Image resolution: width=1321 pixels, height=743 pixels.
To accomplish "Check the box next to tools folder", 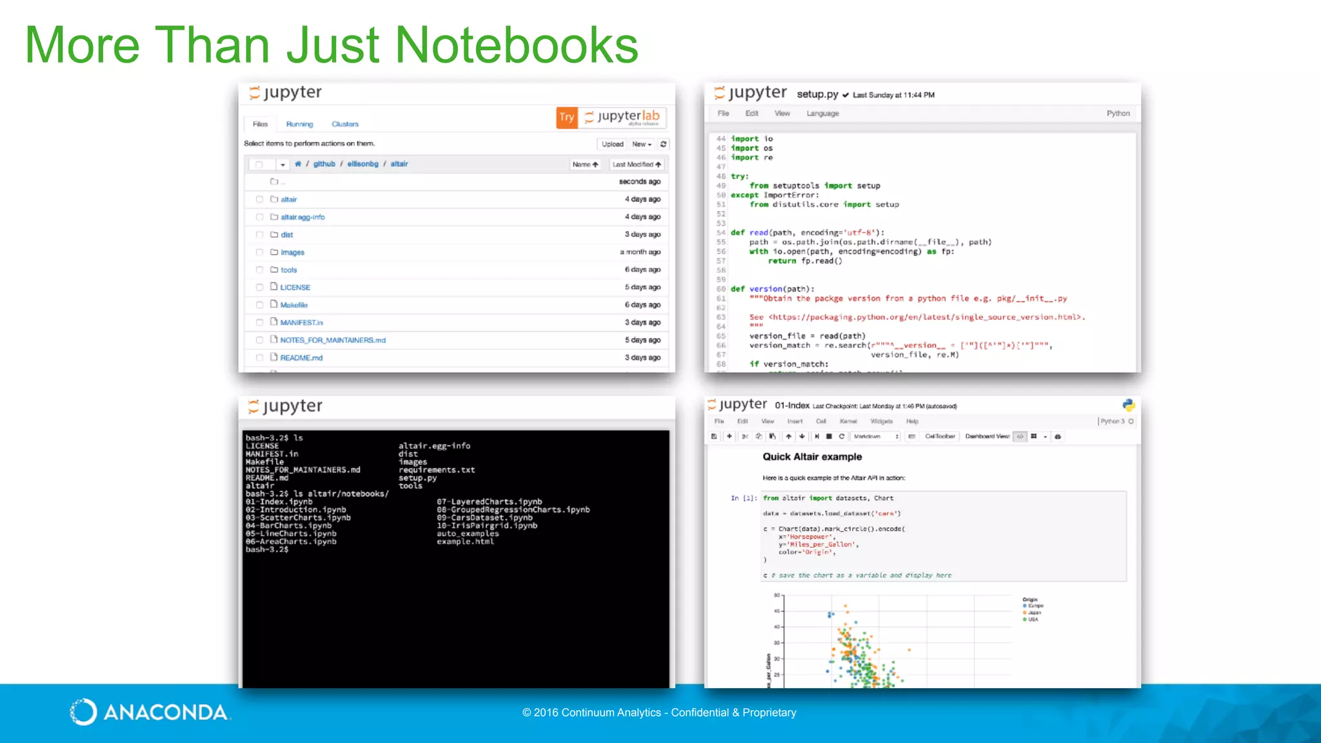I will point(259,270).
